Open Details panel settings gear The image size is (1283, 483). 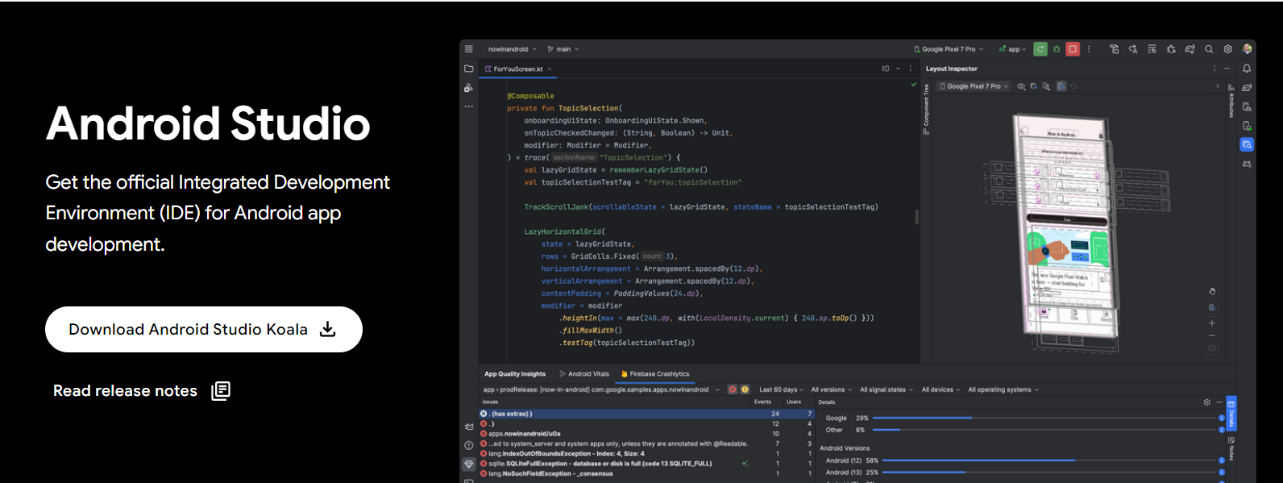(x=1206, y=402)
